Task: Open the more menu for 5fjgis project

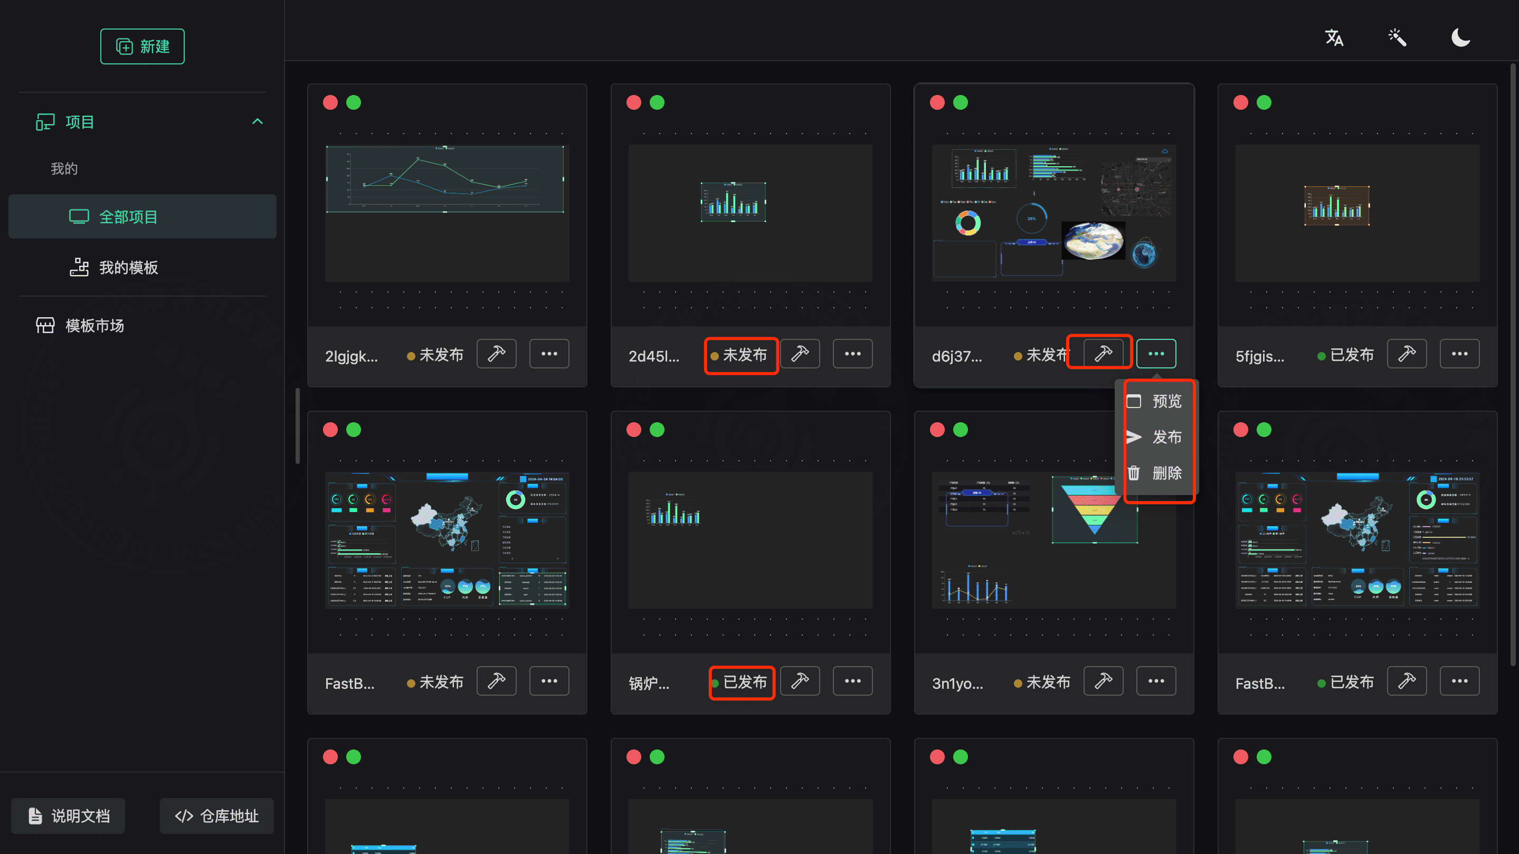Action: click(x=1459, y=354)
